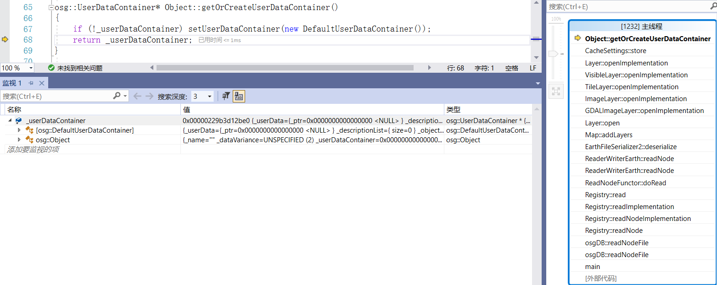
Task: Click the editor vertical scrollbar up arrow
Action: click(x=536, y=3)
